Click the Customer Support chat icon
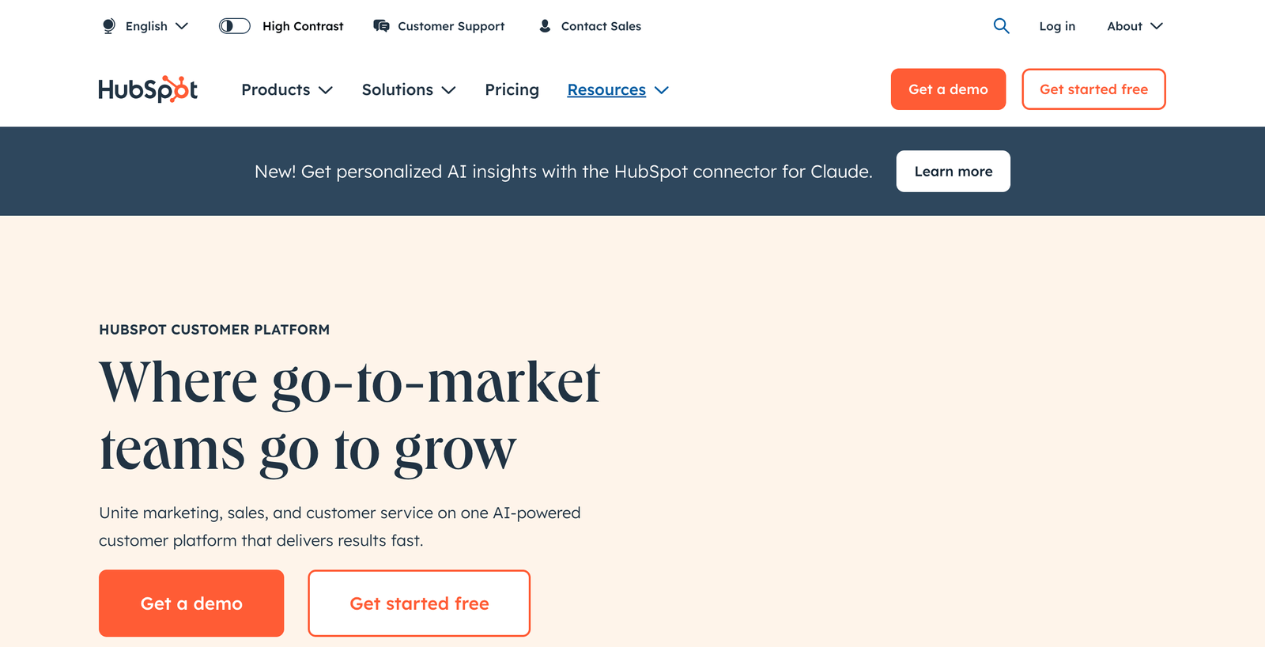The height and width of the screenshot is (647, 1265). 380,26
